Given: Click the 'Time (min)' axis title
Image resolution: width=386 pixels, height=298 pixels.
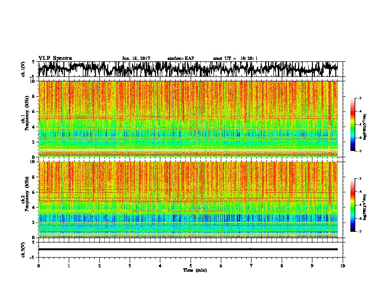Looking at the screenshot, I should coord(195,270).
